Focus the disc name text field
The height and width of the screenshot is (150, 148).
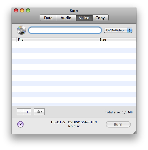[65, 30]
